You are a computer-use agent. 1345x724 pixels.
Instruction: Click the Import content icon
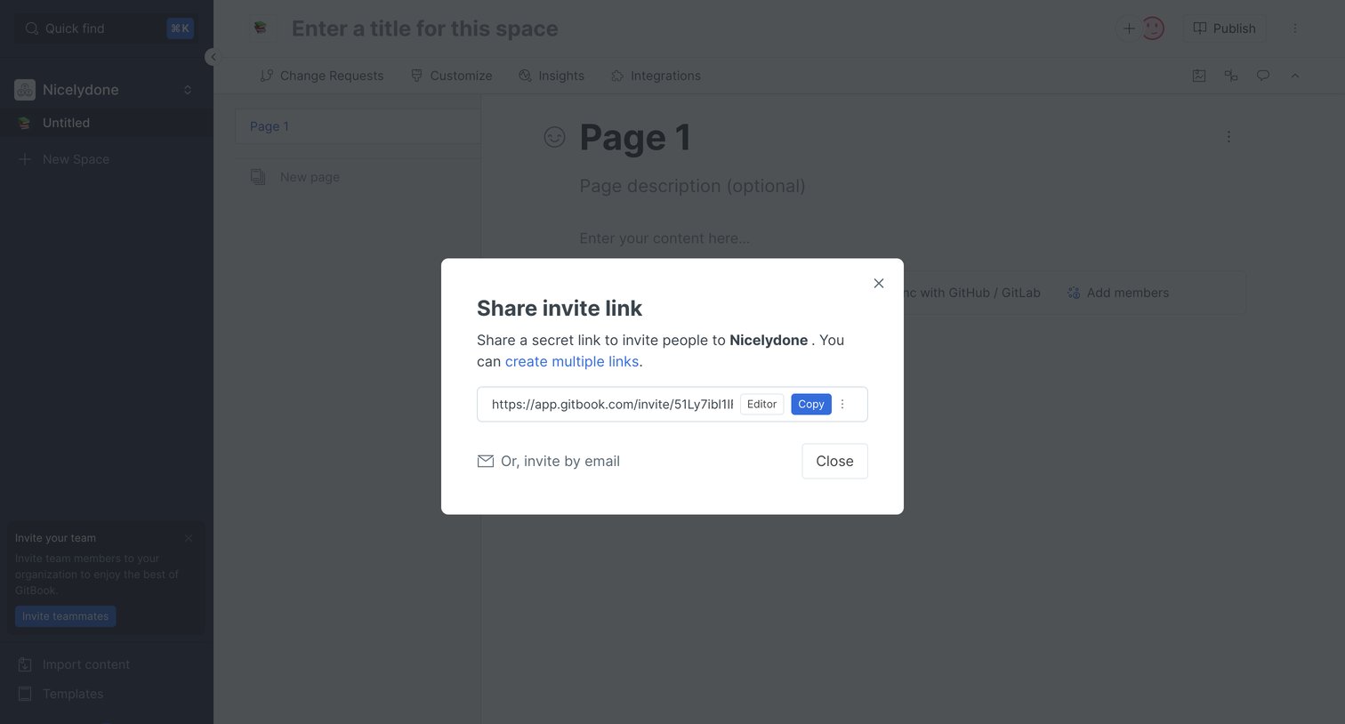[x=25, y=664]
